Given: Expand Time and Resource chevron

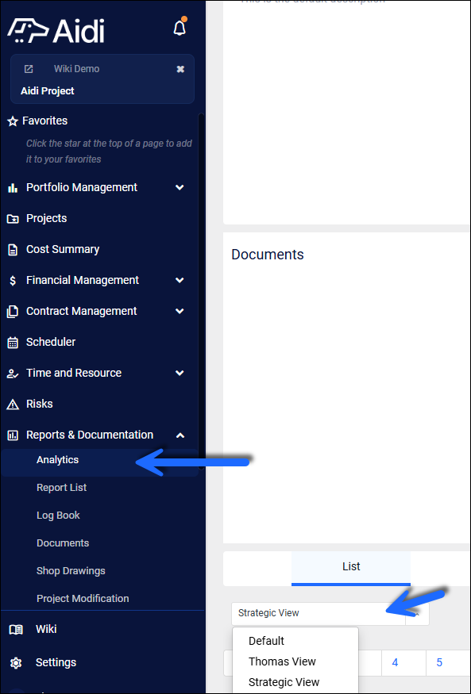Looking at the screenshot, I should 180,373.
